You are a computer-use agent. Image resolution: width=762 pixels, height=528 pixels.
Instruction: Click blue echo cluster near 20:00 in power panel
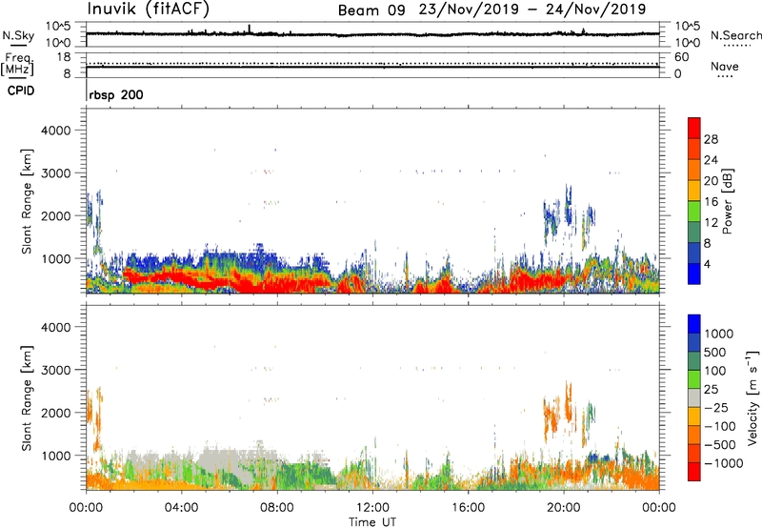[x=568, y=204]
